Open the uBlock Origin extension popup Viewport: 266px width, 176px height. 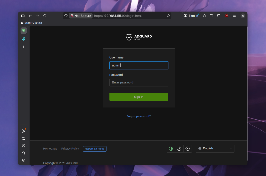pos(227,16)
